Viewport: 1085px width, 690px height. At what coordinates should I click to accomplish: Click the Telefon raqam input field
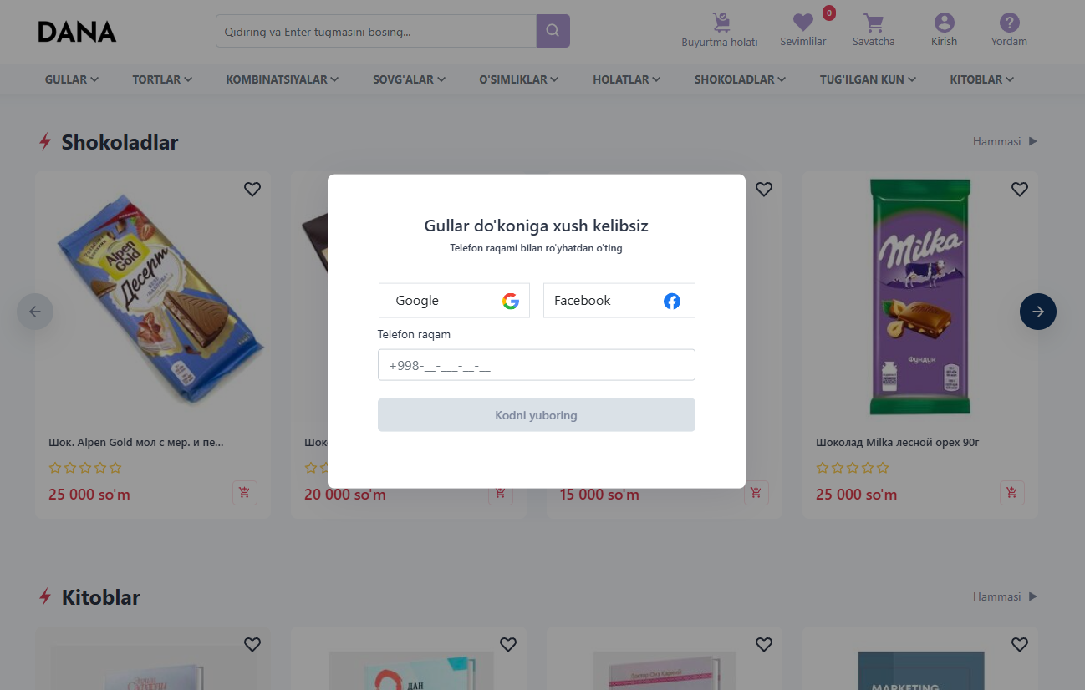click(536, 365)
